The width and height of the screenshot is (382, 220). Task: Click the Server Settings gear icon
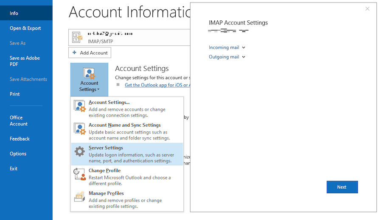[x=80, y=151]
